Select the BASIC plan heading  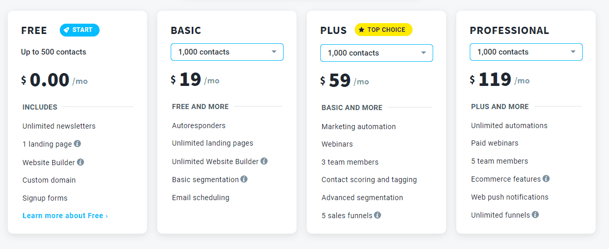click(186, 30)
